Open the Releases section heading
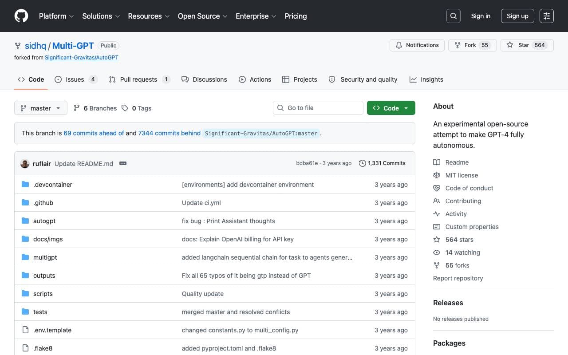This screenshot has width=568, height=355. coord(448,303)
